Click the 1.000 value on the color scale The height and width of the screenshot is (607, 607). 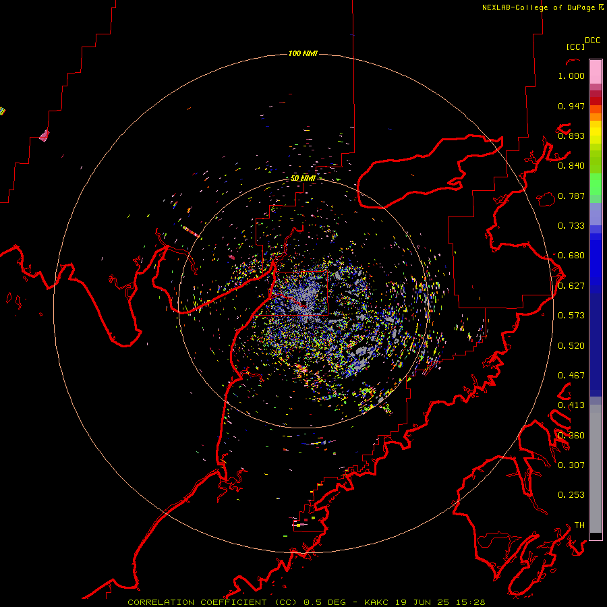click(x=571, y=76)
